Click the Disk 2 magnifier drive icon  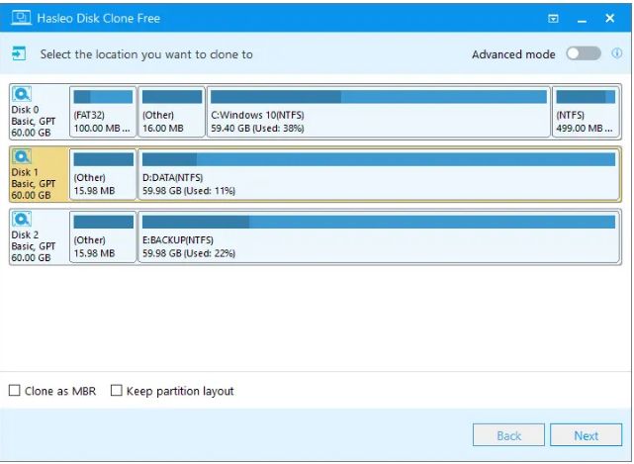point(22,220)
